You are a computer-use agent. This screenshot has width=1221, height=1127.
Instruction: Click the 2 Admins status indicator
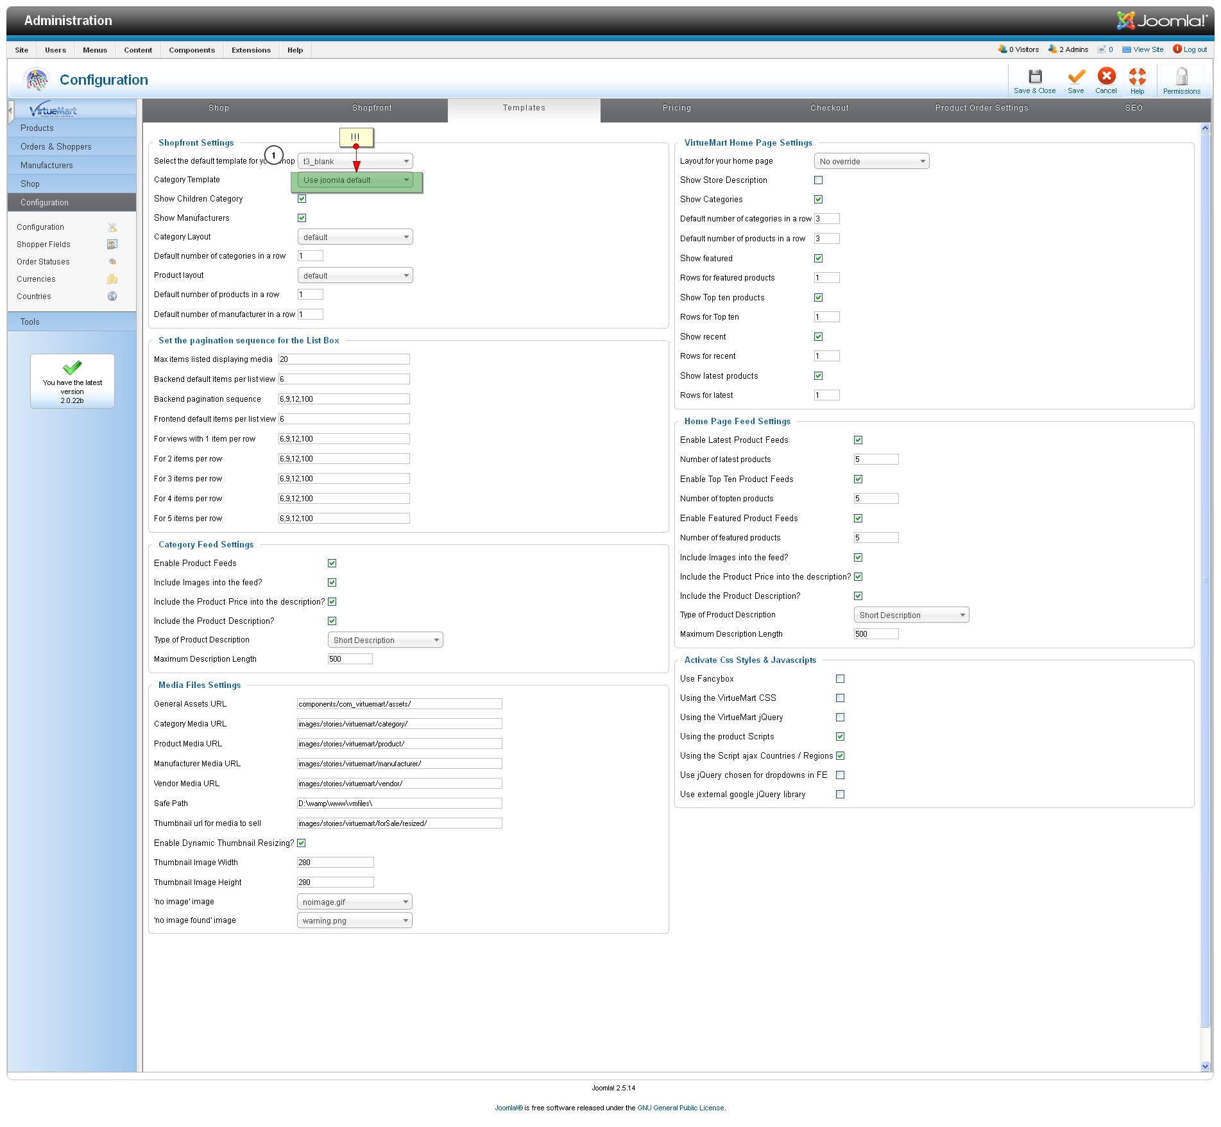coord(1068,49)
